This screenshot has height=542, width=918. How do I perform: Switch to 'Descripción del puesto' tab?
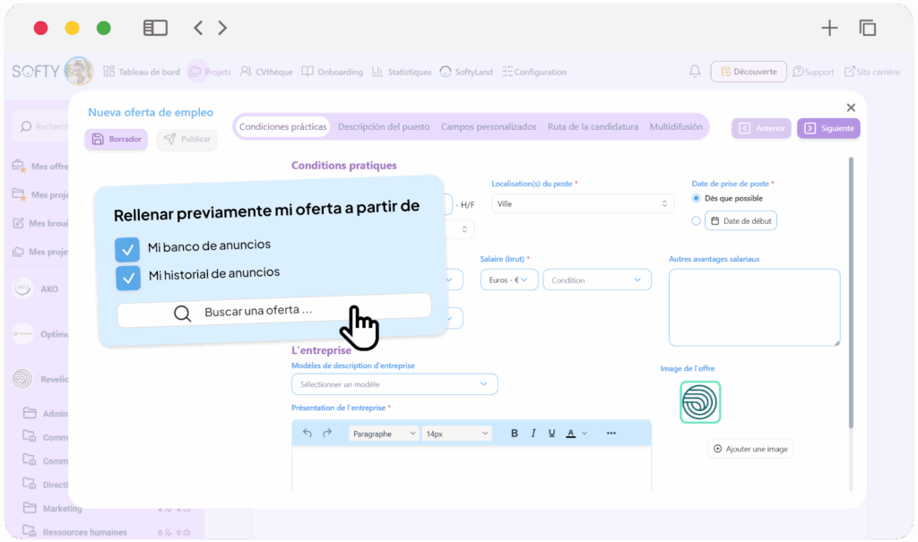[384, 127]
